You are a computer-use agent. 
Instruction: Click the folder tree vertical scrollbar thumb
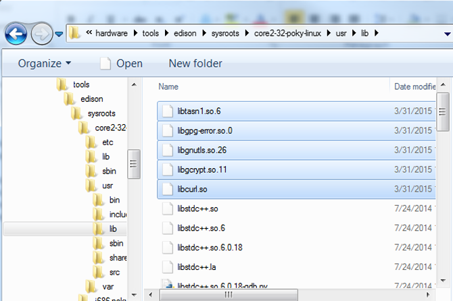(x=134, y=164)
